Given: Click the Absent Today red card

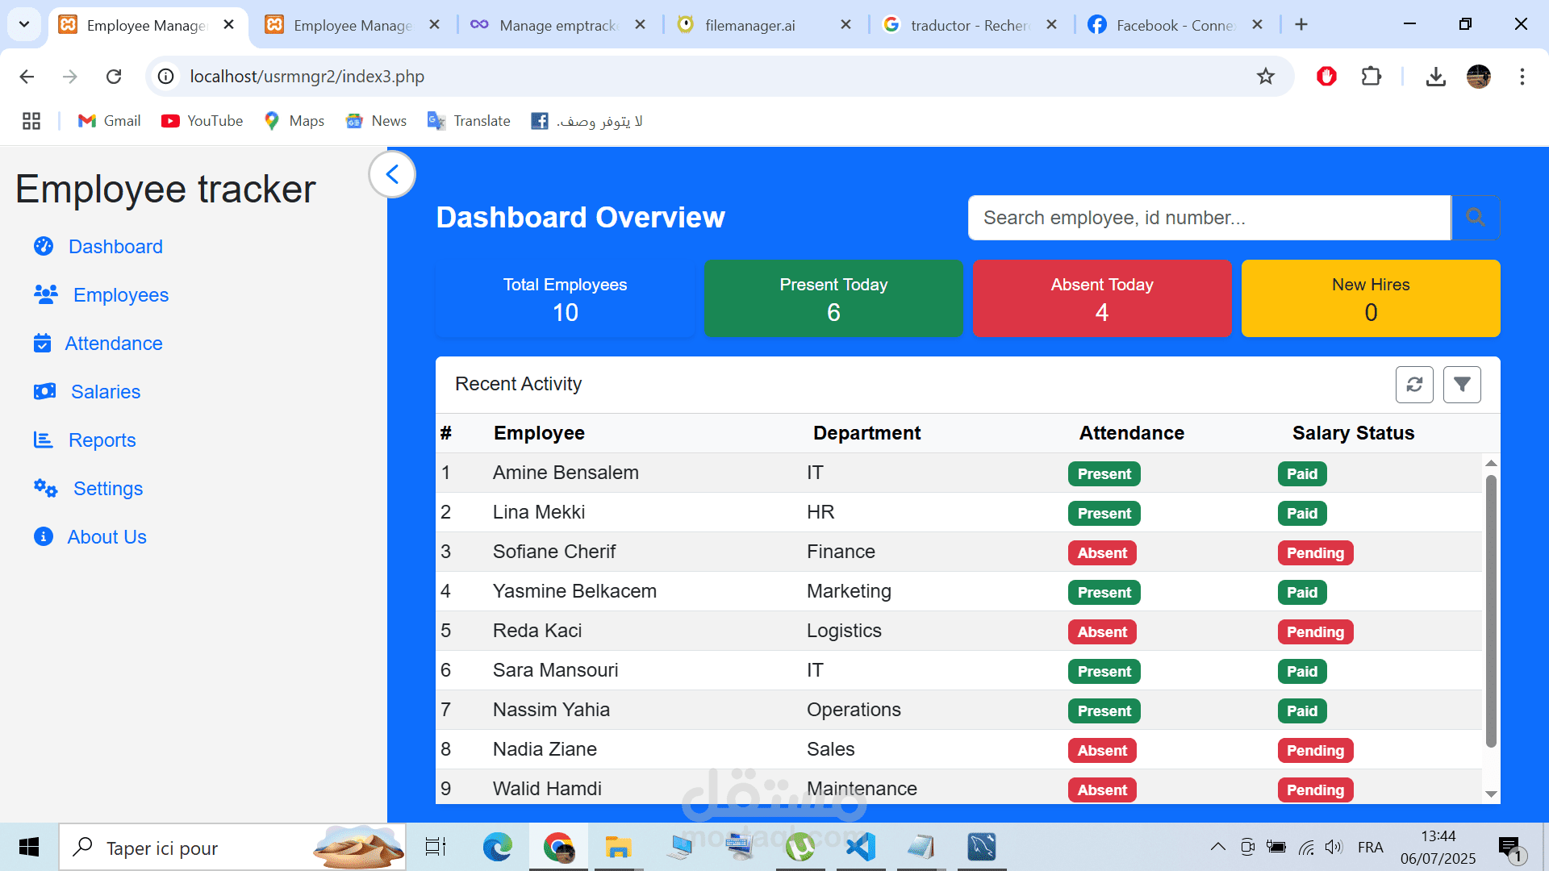Looking at the screenshot, I should click(1102, 298).
